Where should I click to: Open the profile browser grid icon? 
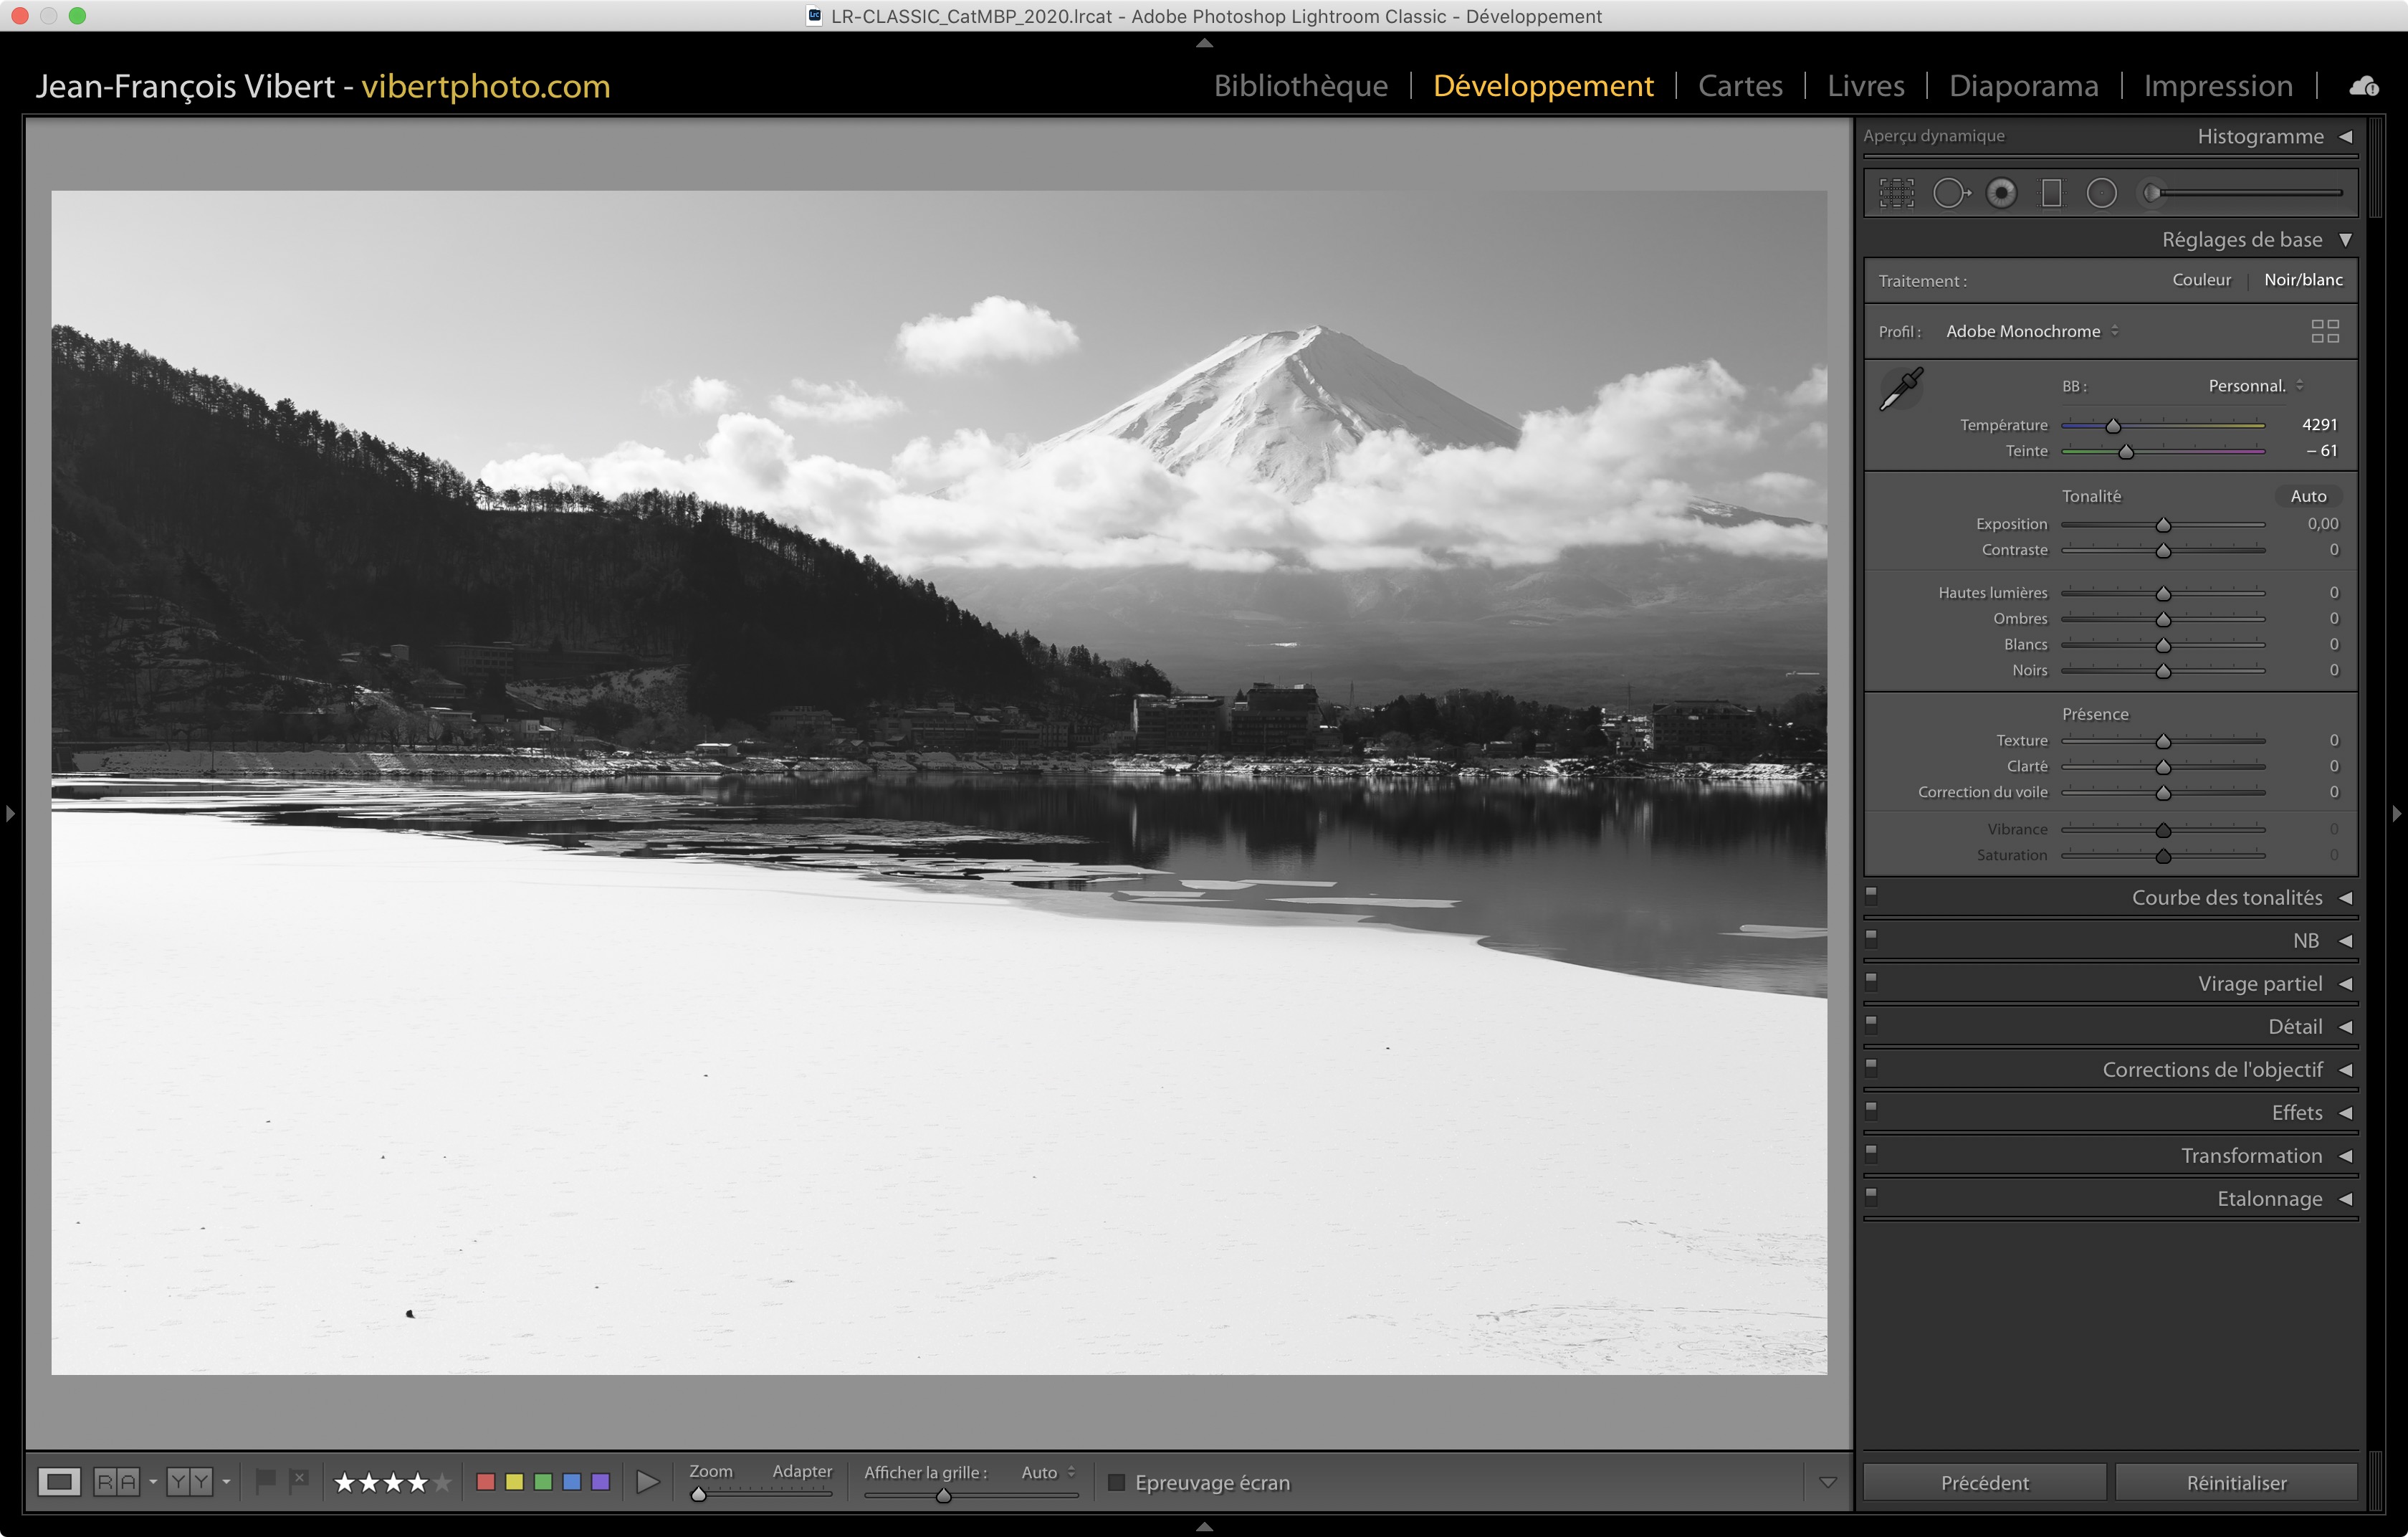[2325, 331]
